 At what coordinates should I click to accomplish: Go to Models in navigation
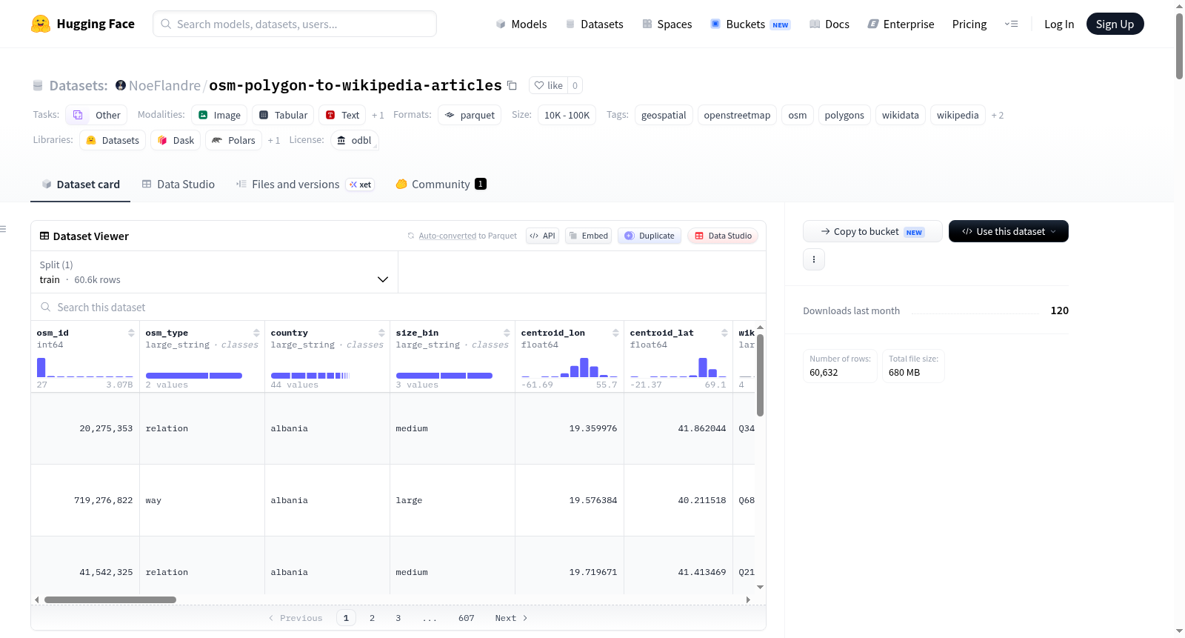[x=521, y=24]
